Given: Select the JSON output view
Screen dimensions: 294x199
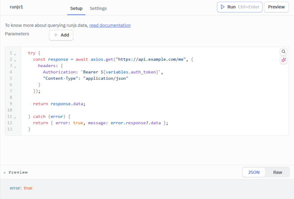Looking at the screenshot, I should point(254,172).
